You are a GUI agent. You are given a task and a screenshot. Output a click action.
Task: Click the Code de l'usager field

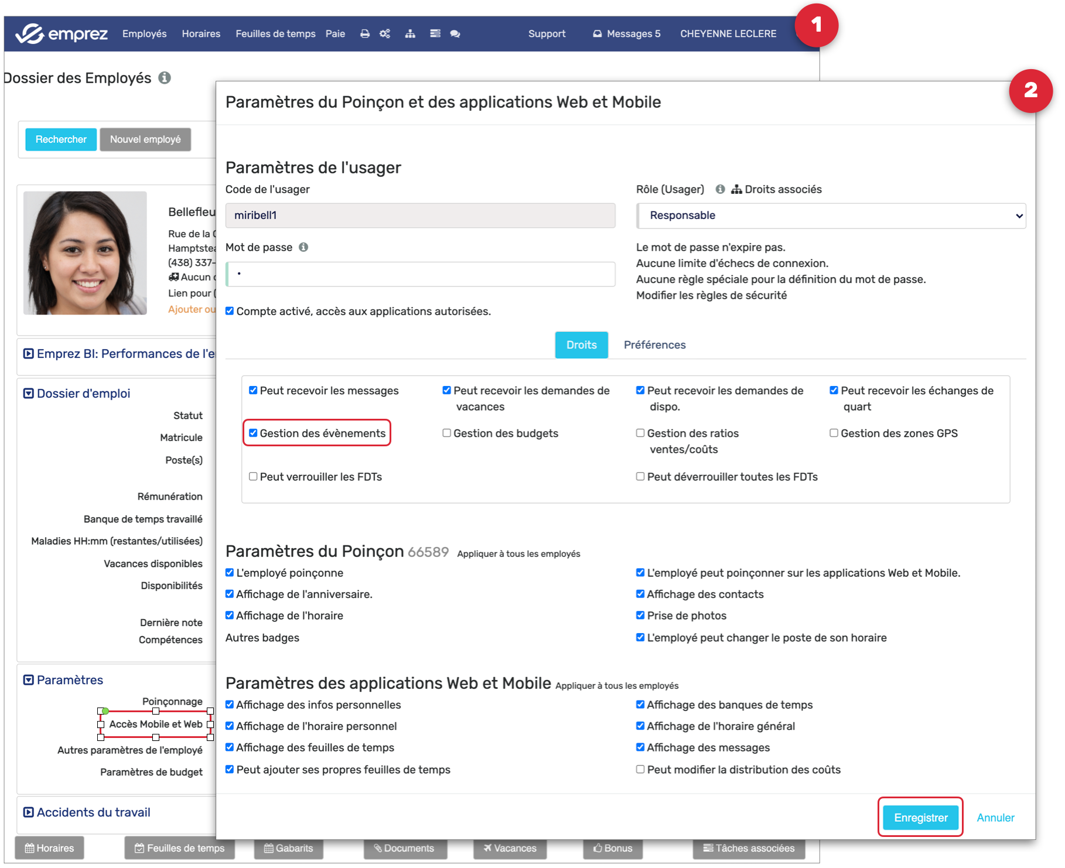click(x=420, y=216)
